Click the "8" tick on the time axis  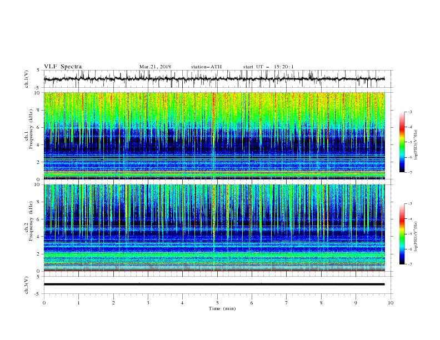click(x=321, y=303)
